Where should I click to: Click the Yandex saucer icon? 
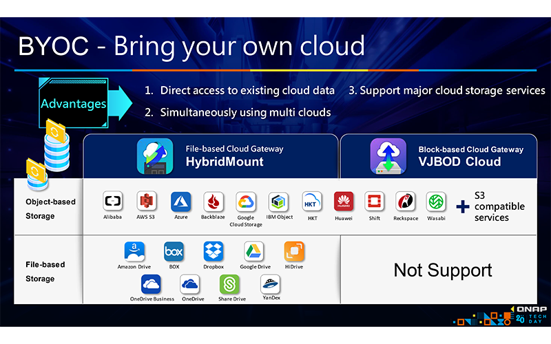[270, 284]
